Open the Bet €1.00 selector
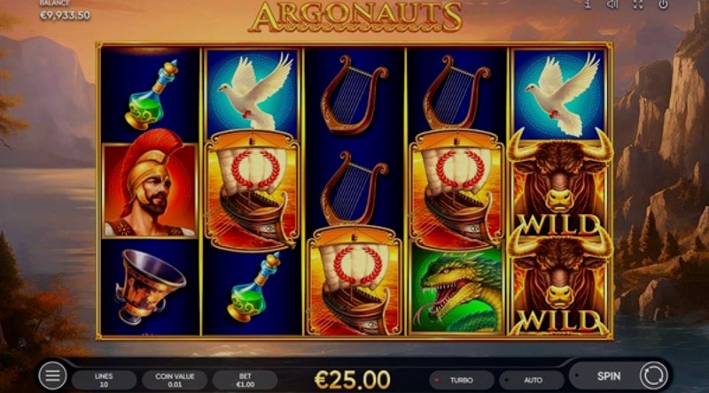The image size is (709, 393). click(245, 381)
